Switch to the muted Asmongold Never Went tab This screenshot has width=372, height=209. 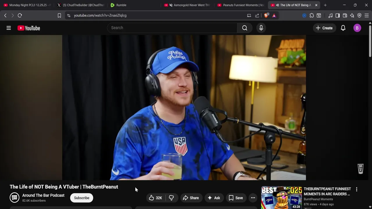pyautogui.click(x=187, y=5)
